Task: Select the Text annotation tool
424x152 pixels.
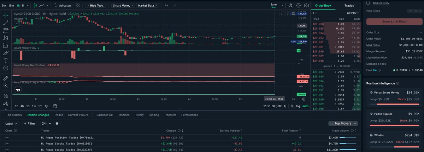Action: point(6,61)
